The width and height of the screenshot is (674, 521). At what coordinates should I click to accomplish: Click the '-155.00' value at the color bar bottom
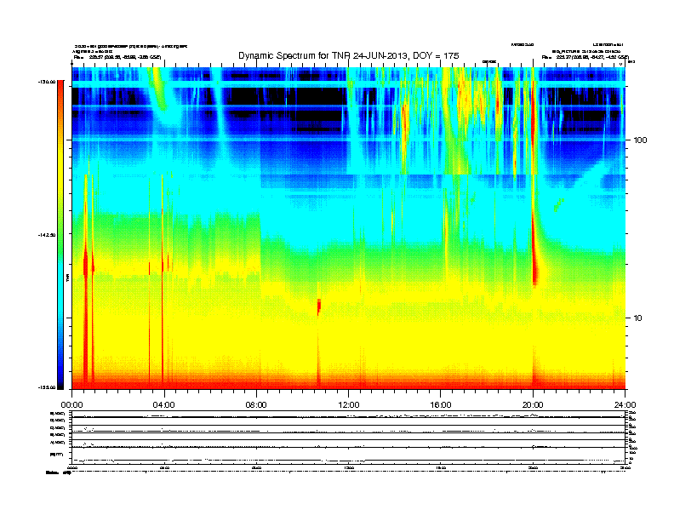click(46, 387)
